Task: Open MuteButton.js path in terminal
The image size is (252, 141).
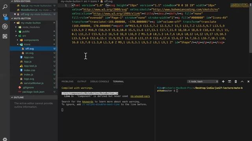Action: pos(90,93)
